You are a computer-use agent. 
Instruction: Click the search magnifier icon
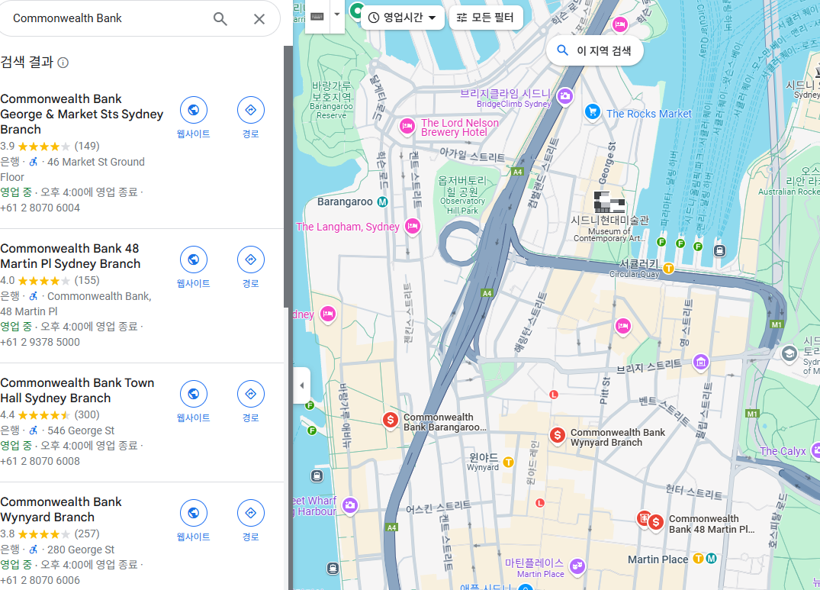point(220,19)
